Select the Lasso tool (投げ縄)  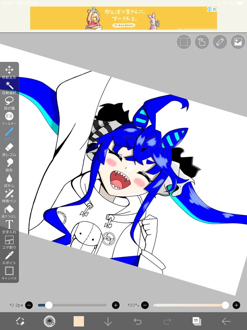point(9,103)
